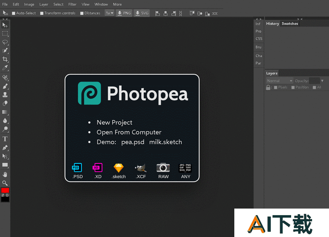Open the Image menu
This screenshot has width=329, height=237.
pyautogui.click(x=29, y=4)
